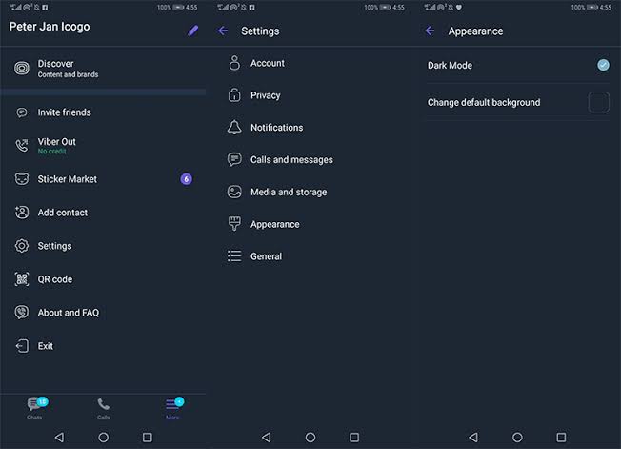Tap the Exit door icon
The height and width of the screenshot is (449, 621).
point(22,346)
